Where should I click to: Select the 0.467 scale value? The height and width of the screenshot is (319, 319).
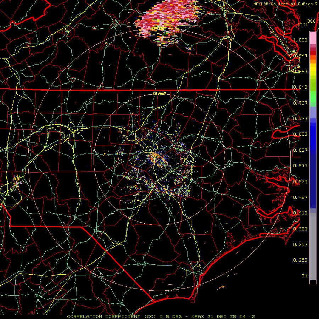[x=300, y=197]
